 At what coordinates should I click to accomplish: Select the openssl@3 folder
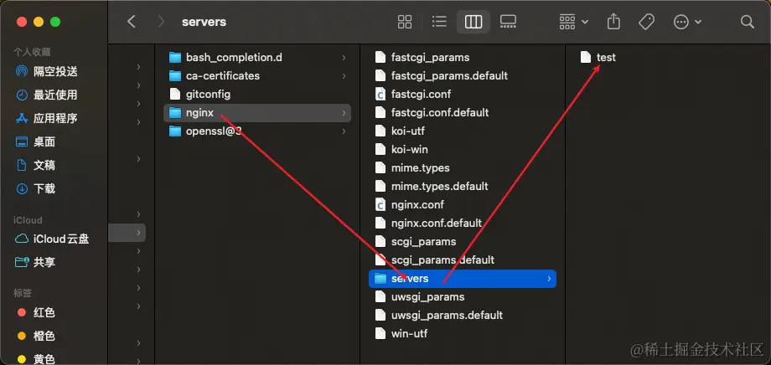click(257, 131)
